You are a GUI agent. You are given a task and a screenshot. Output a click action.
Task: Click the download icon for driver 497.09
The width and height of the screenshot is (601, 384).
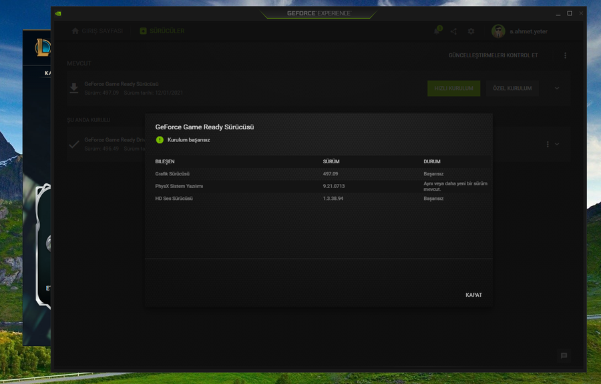pyautogui.click(x=74, y=89)
